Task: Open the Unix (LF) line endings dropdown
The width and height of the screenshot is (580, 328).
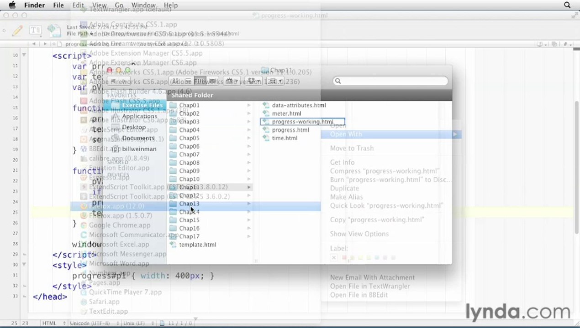Action: click(139, 323)
